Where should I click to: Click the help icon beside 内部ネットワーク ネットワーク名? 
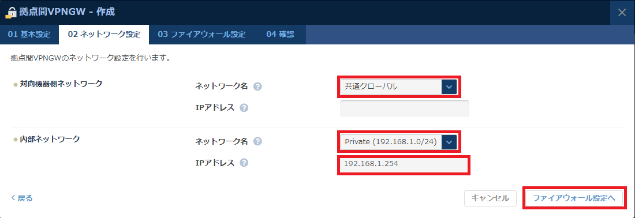257,141
